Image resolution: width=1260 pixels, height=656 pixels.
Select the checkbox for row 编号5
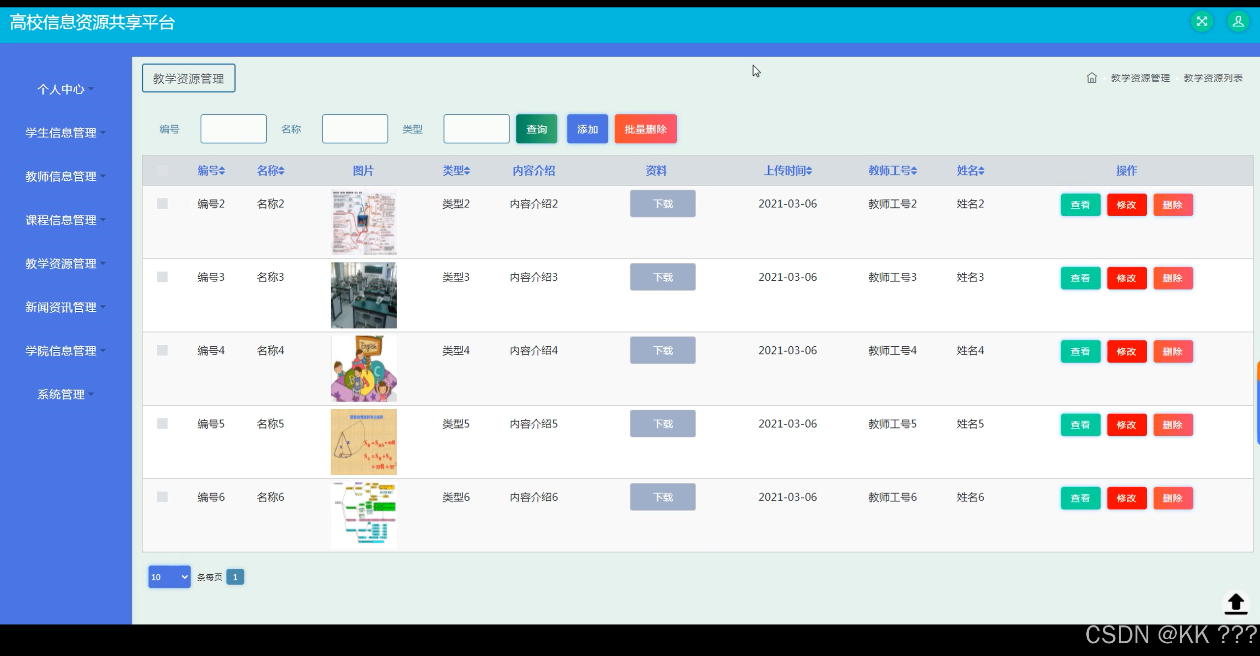pos(162,424)
